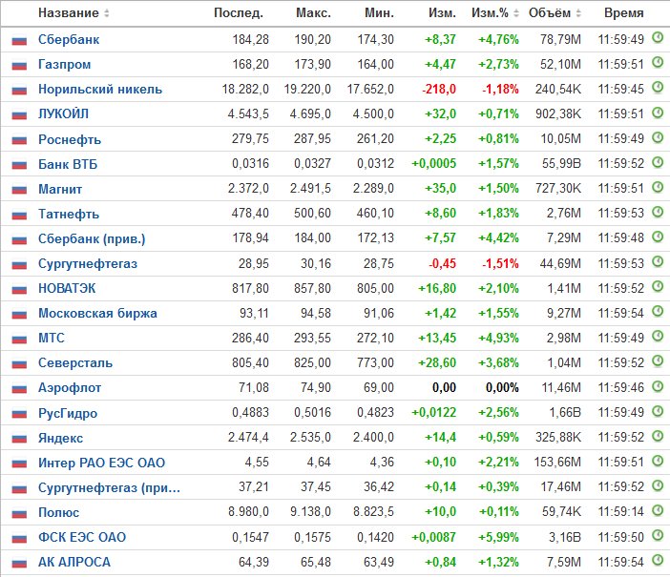Click the clock icon in Роснефть row

(x=658, y=137)
